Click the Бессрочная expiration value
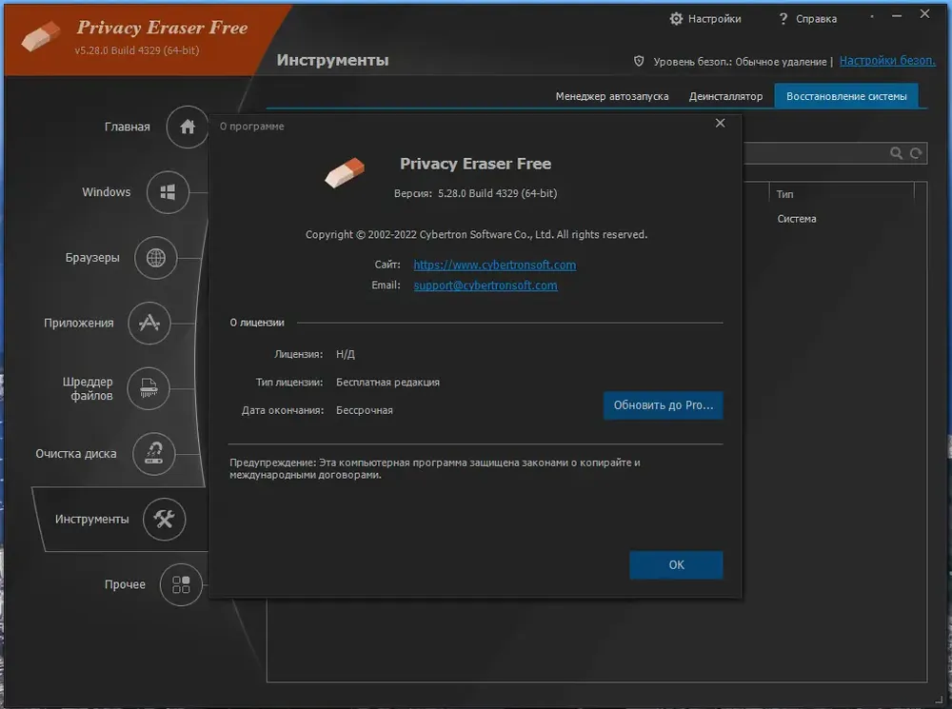Viewport: 952px width, 709px height. pyautogui.click(x=365, y=410)
